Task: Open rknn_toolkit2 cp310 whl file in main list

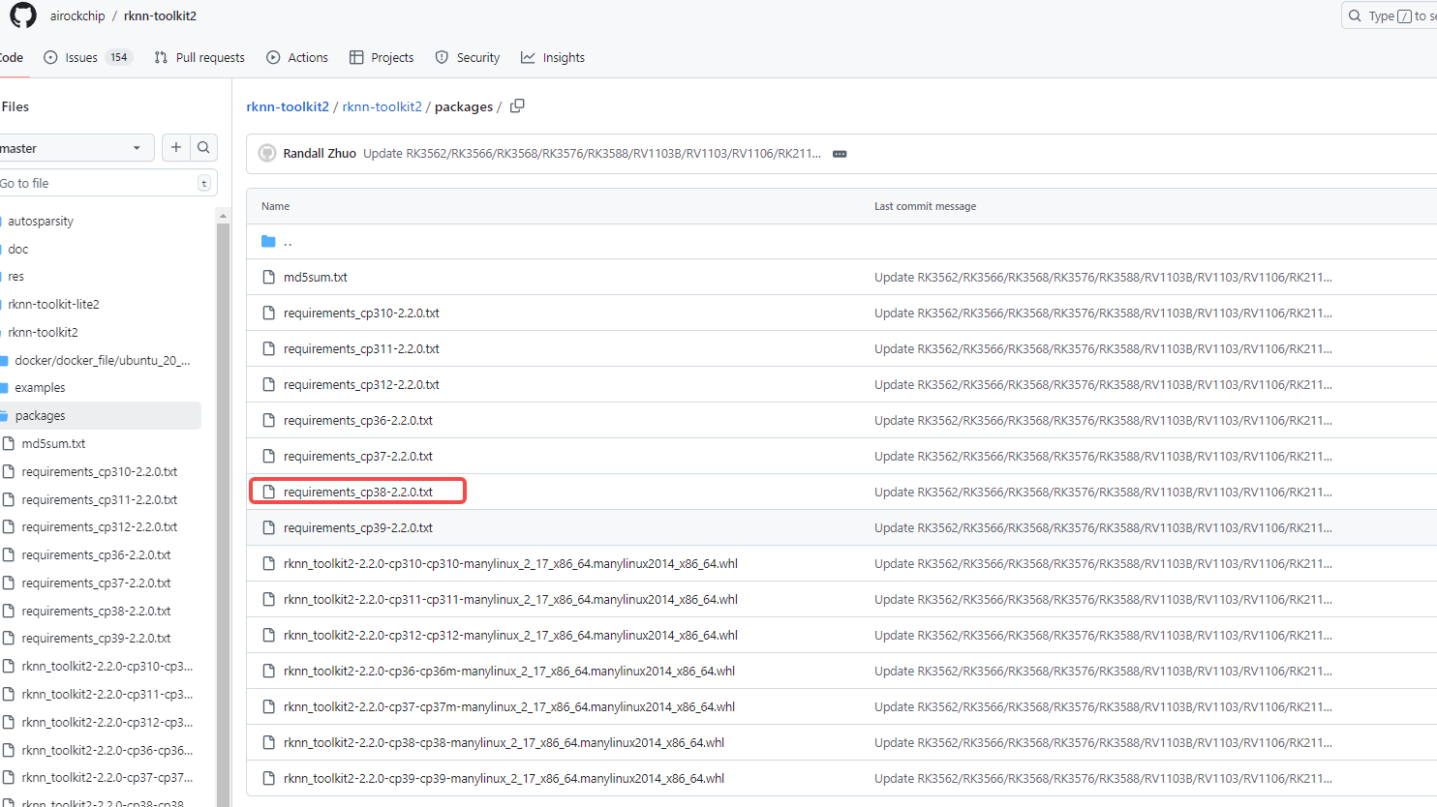Action: pos(510,563)
